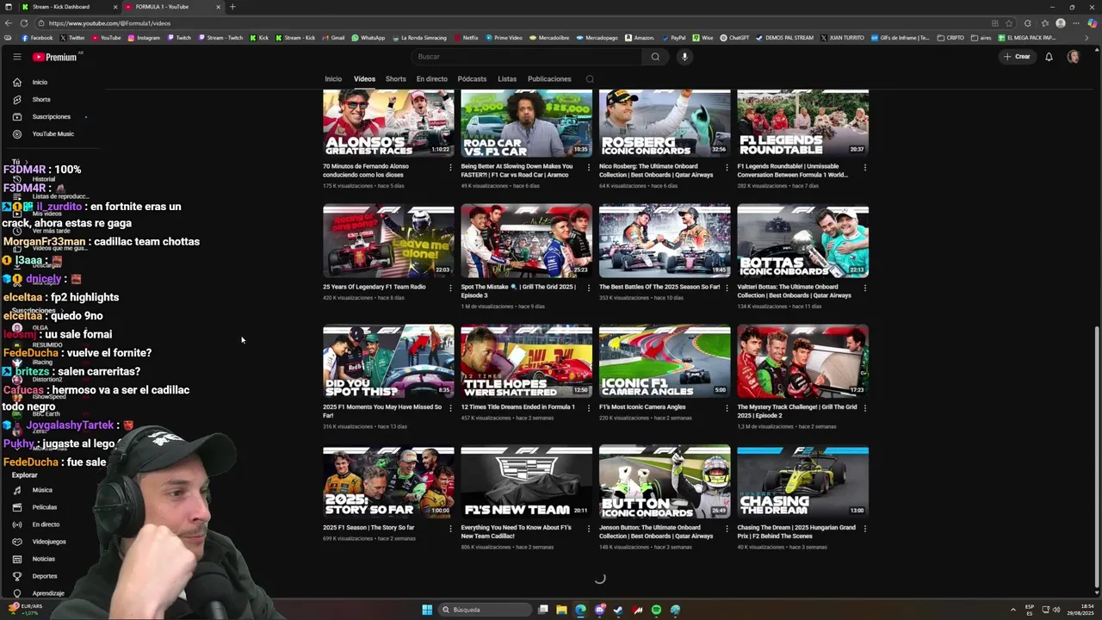Click the YouTube Premium logo
This screenshot has height=620, width=1102.
tap(56, 57)
